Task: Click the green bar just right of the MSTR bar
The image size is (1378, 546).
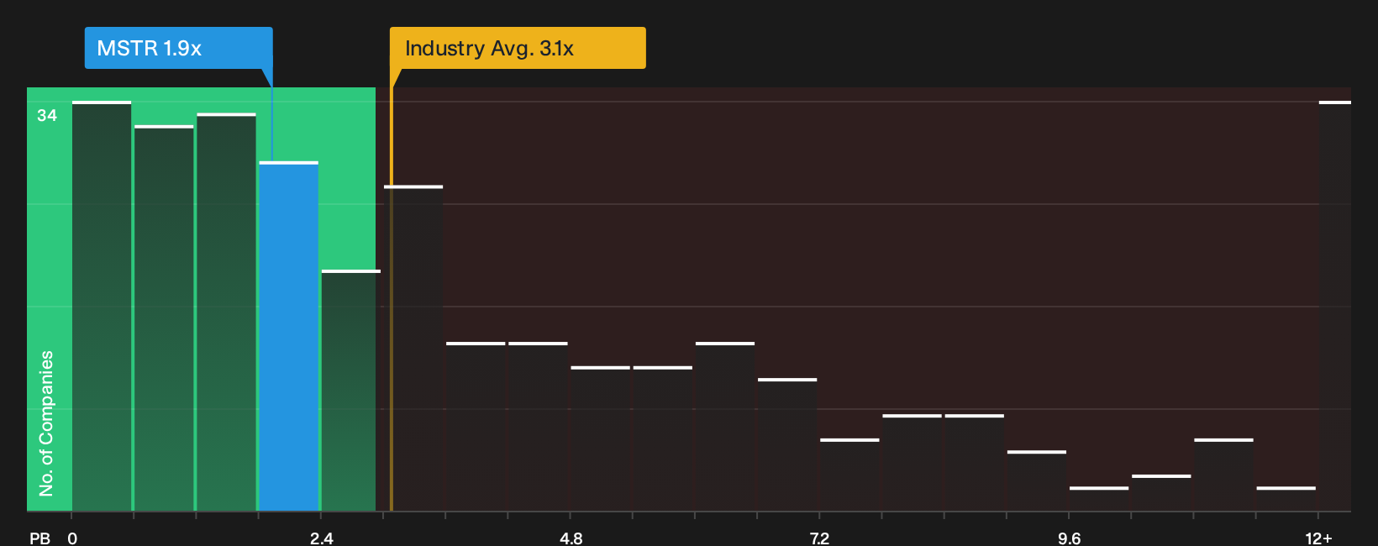Action: pyautogui.click(x=350, y=391)
